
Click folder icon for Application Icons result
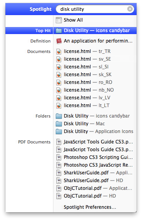[59, 131]
